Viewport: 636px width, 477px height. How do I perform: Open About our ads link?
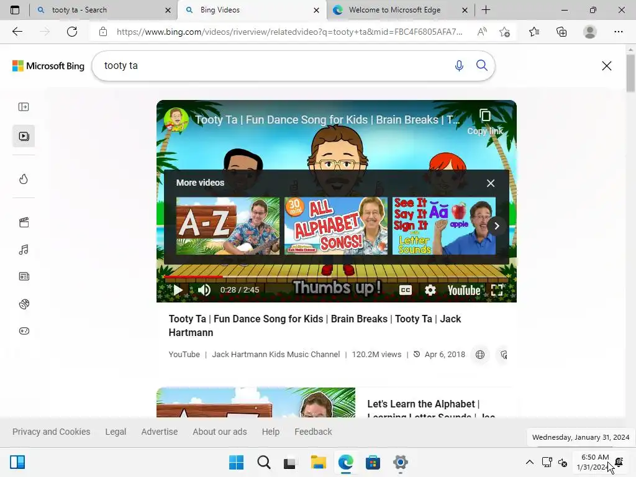tap(220, 432)
